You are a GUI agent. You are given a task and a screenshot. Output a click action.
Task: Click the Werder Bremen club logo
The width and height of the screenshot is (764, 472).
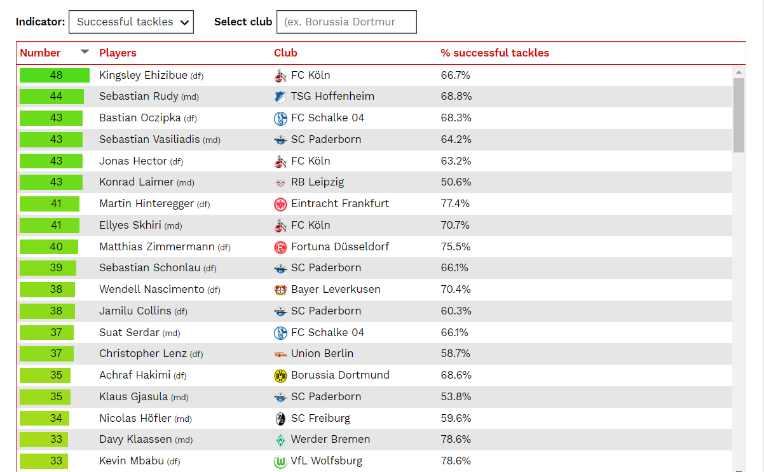280,440
